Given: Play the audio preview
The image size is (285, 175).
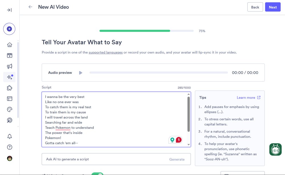Looking at the screenshot, I should [81, 73].
